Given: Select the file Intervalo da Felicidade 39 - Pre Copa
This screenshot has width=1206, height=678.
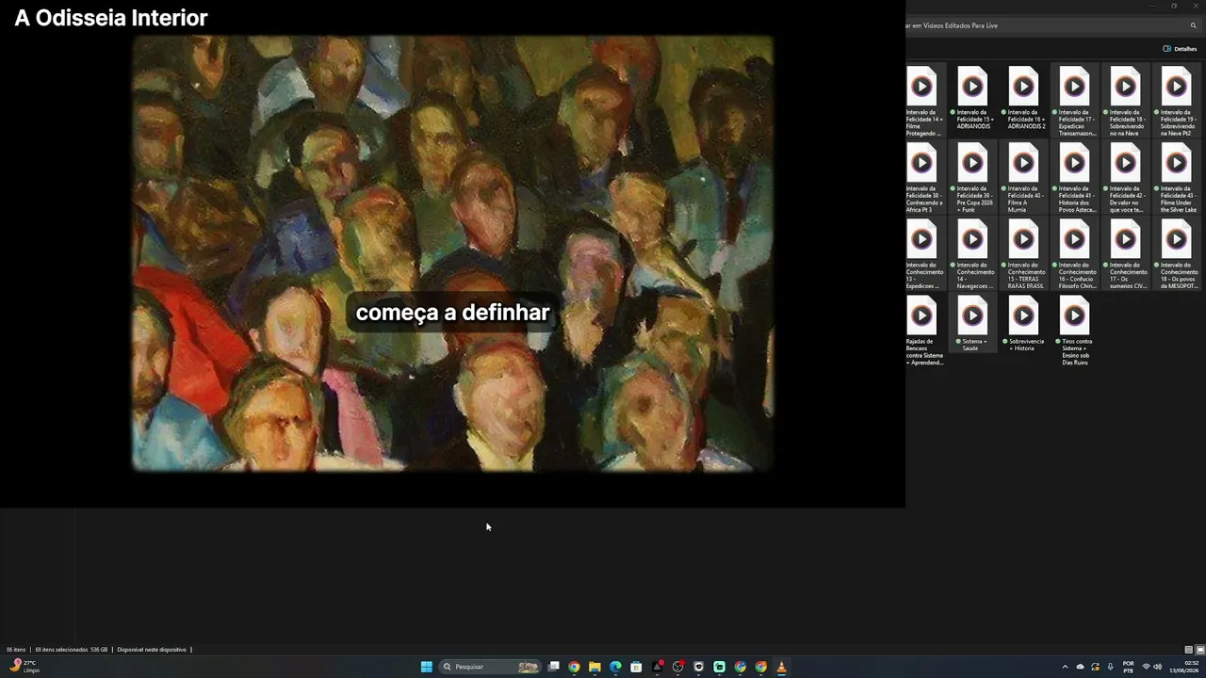Looking at the screenshot, I should pyautogui.click(x=973, y=178).
